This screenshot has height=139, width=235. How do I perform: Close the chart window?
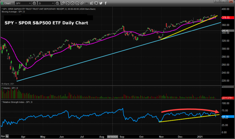[231, 2]
